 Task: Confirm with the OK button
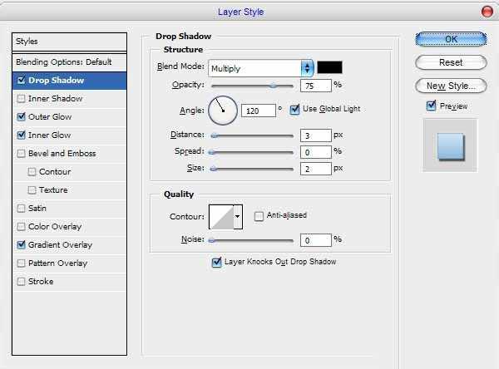451,39
